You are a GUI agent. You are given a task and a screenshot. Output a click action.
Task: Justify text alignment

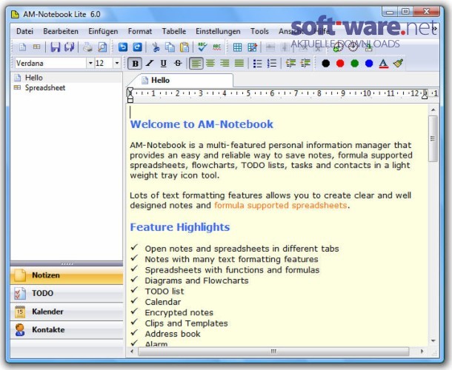239,64
